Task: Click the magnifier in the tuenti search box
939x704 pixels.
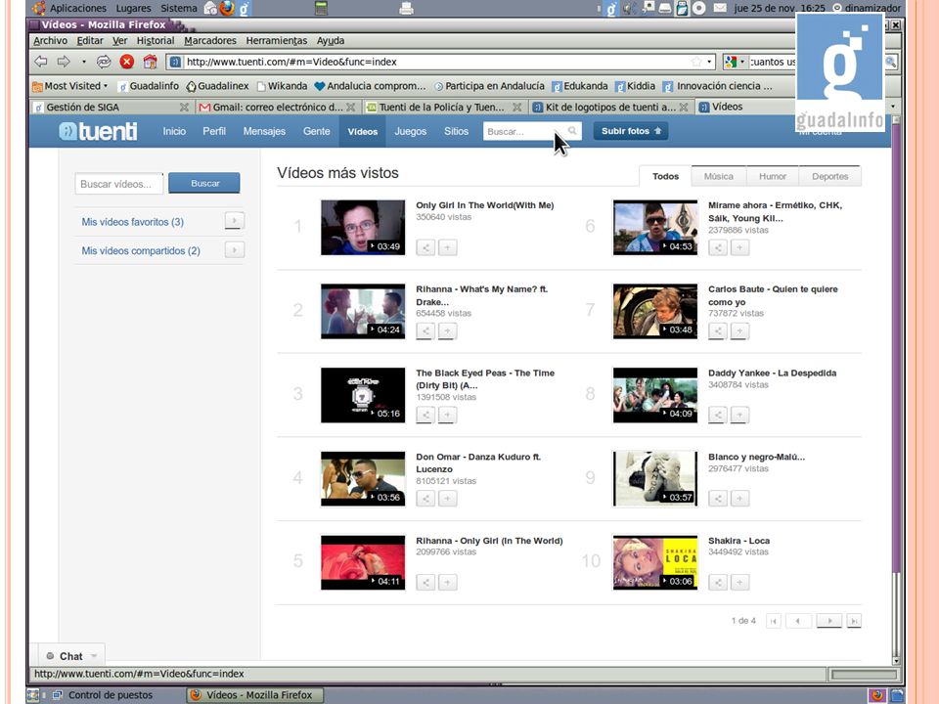Action: (572, 130)
